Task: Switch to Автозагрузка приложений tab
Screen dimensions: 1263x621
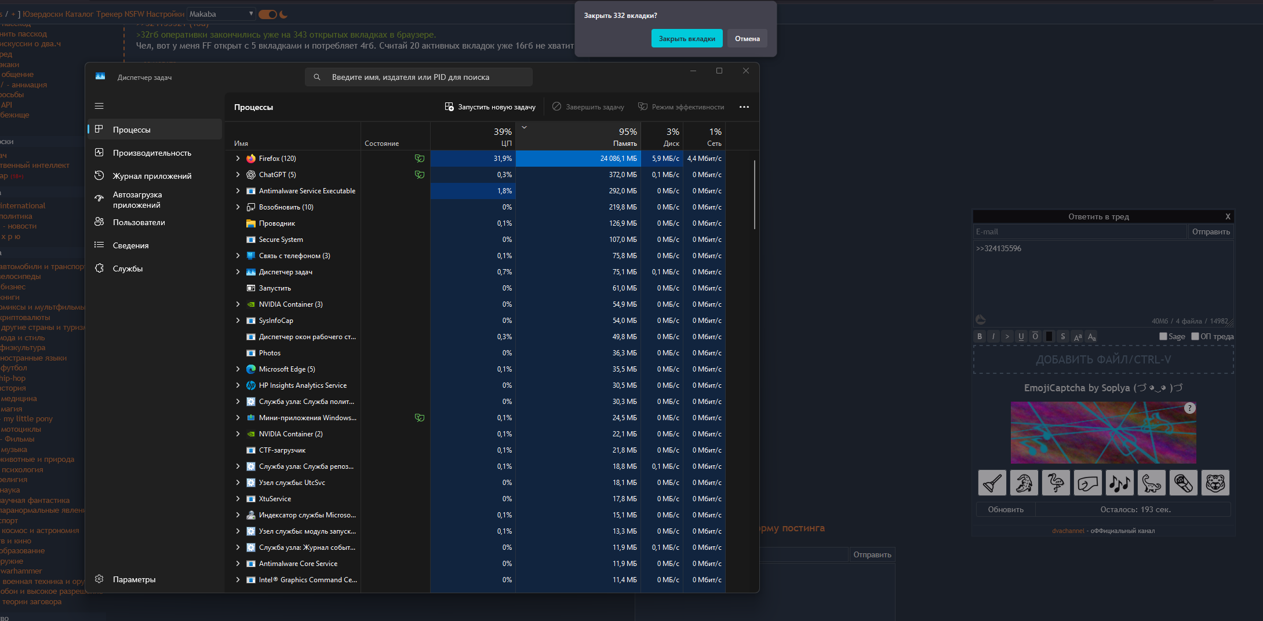Action: (155, 200)
